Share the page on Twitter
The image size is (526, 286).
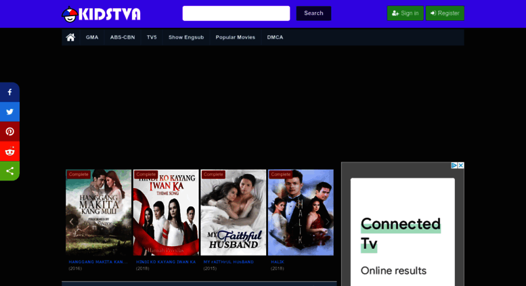click(x=9, y=112)
